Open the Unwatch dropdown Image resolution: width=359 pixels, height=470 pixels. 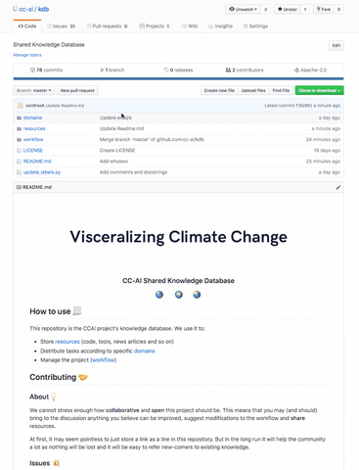coord(244,9)
